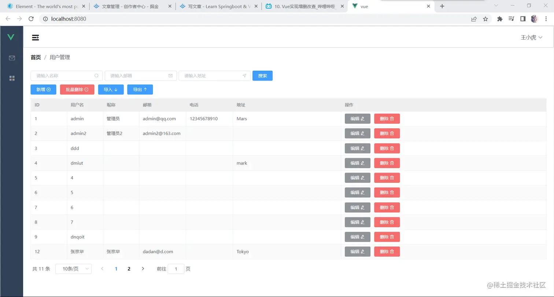Focus the 请输入地址 search field

pyautogui.click(x=215, y=76)
